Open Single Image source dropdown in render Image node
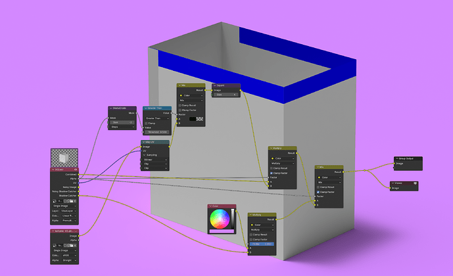 tap(64, 206)
